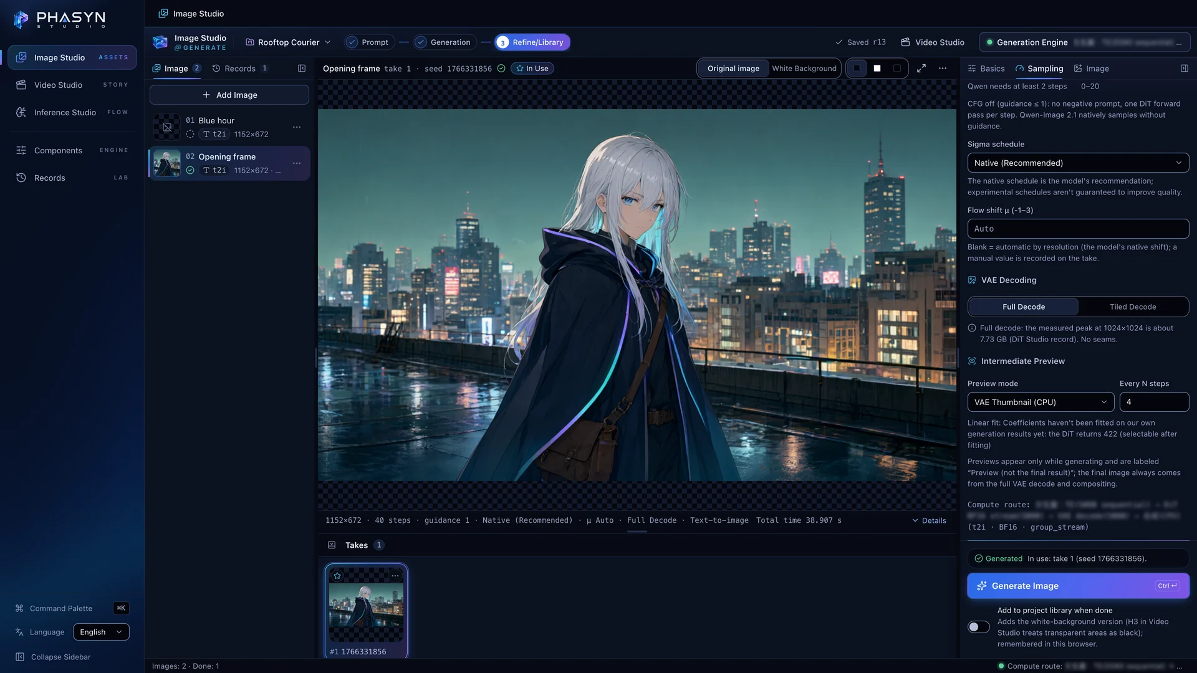Select Full Decode option

pyautogui.click(x=1024, y=307)
